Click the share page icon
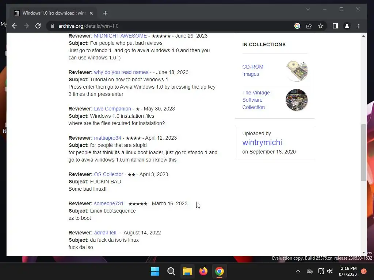374x280 pixels. tap(309, 26)
